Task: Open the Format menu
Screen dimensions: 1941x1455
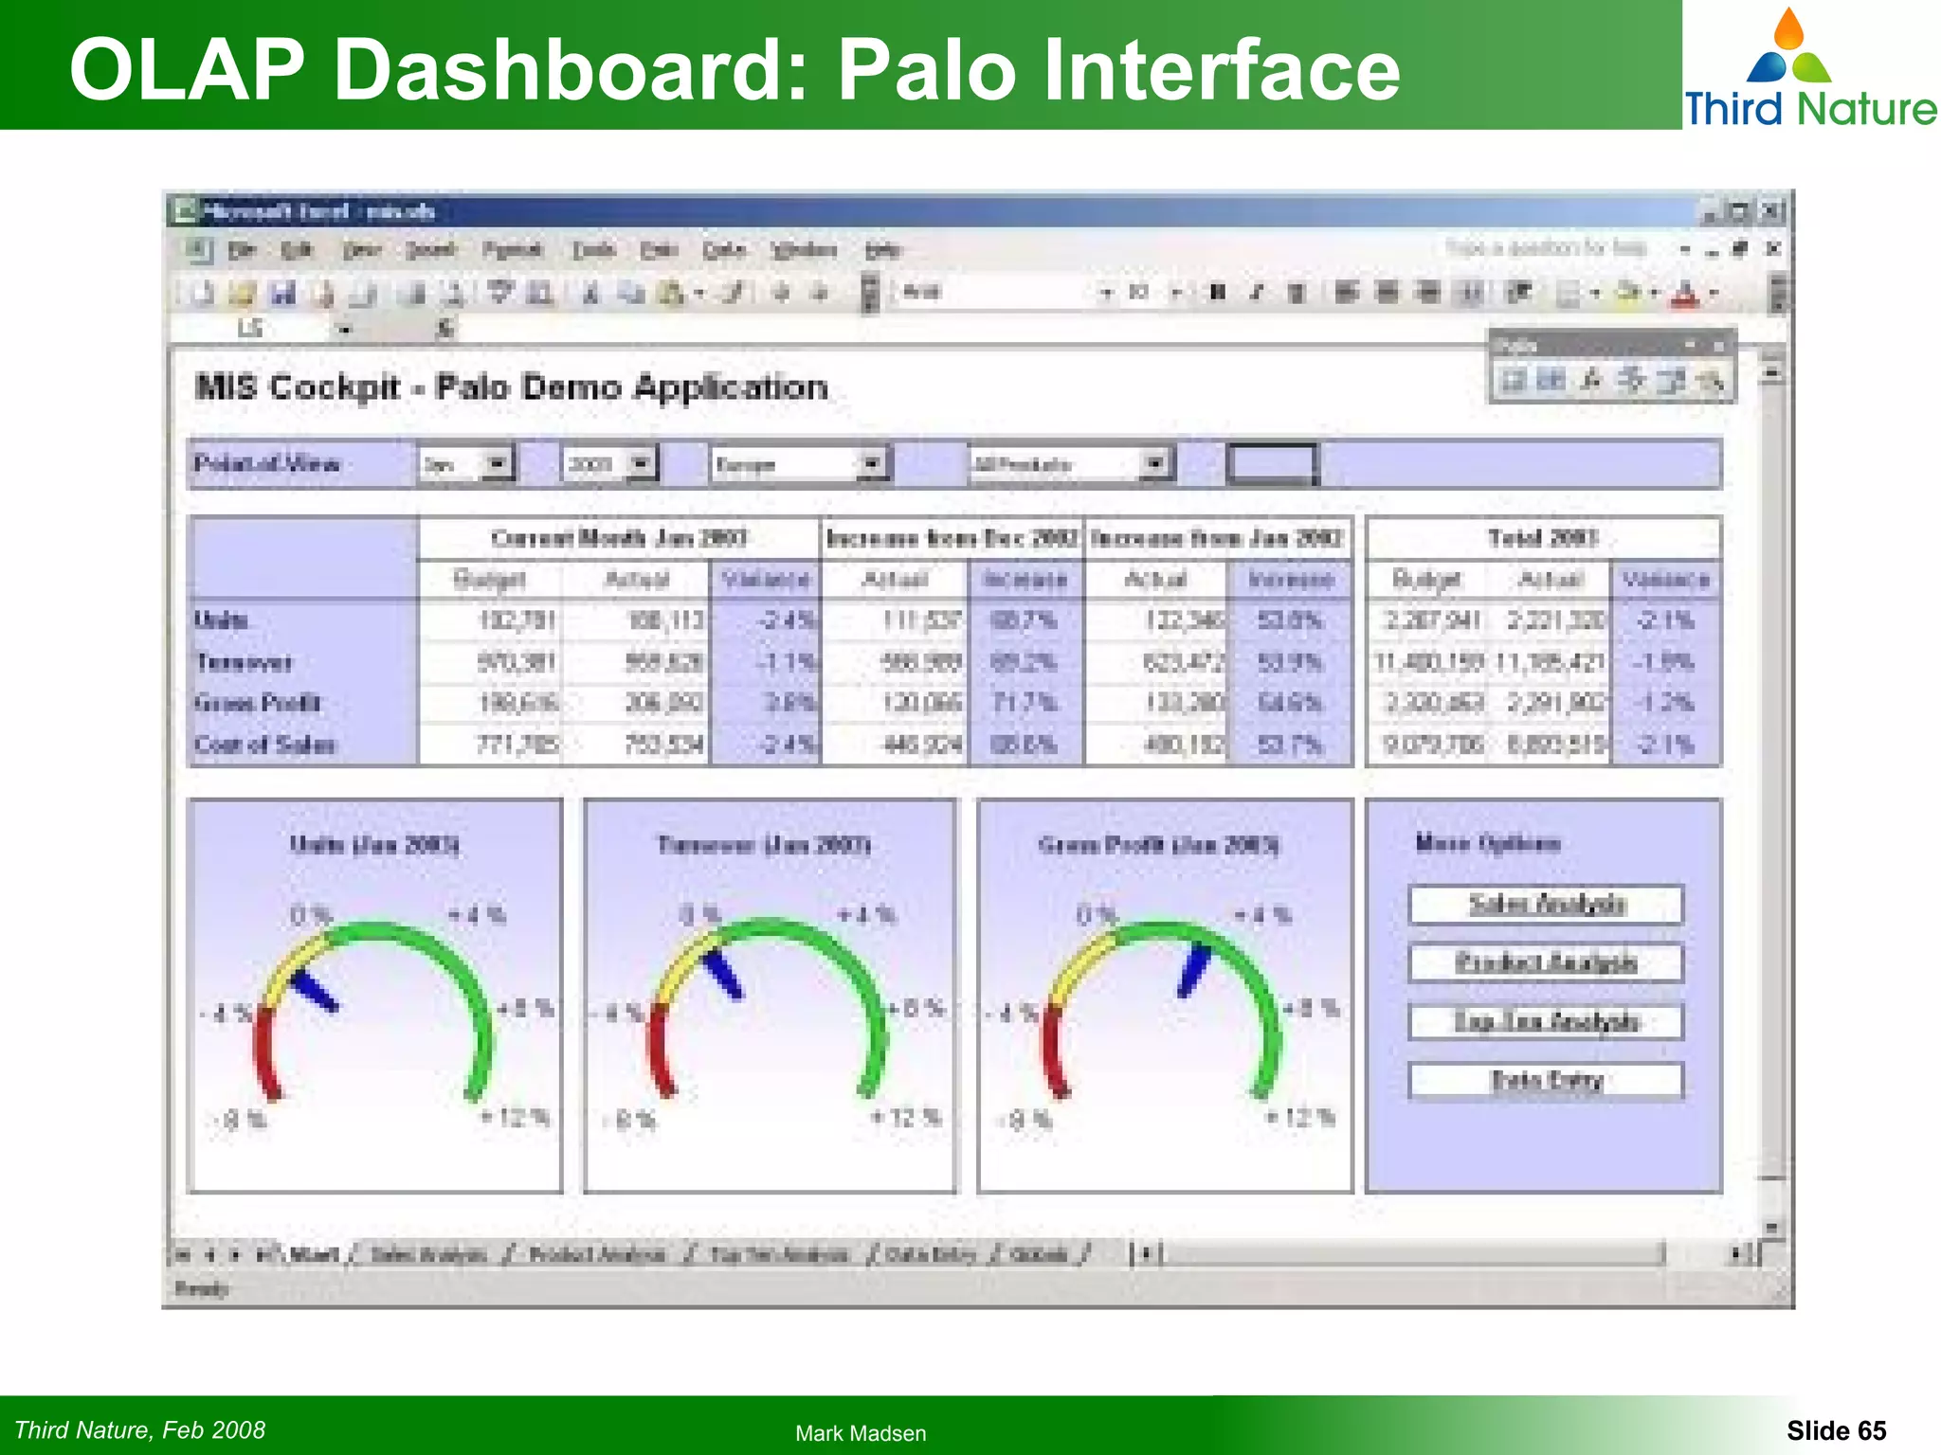Action: (513, 250)
